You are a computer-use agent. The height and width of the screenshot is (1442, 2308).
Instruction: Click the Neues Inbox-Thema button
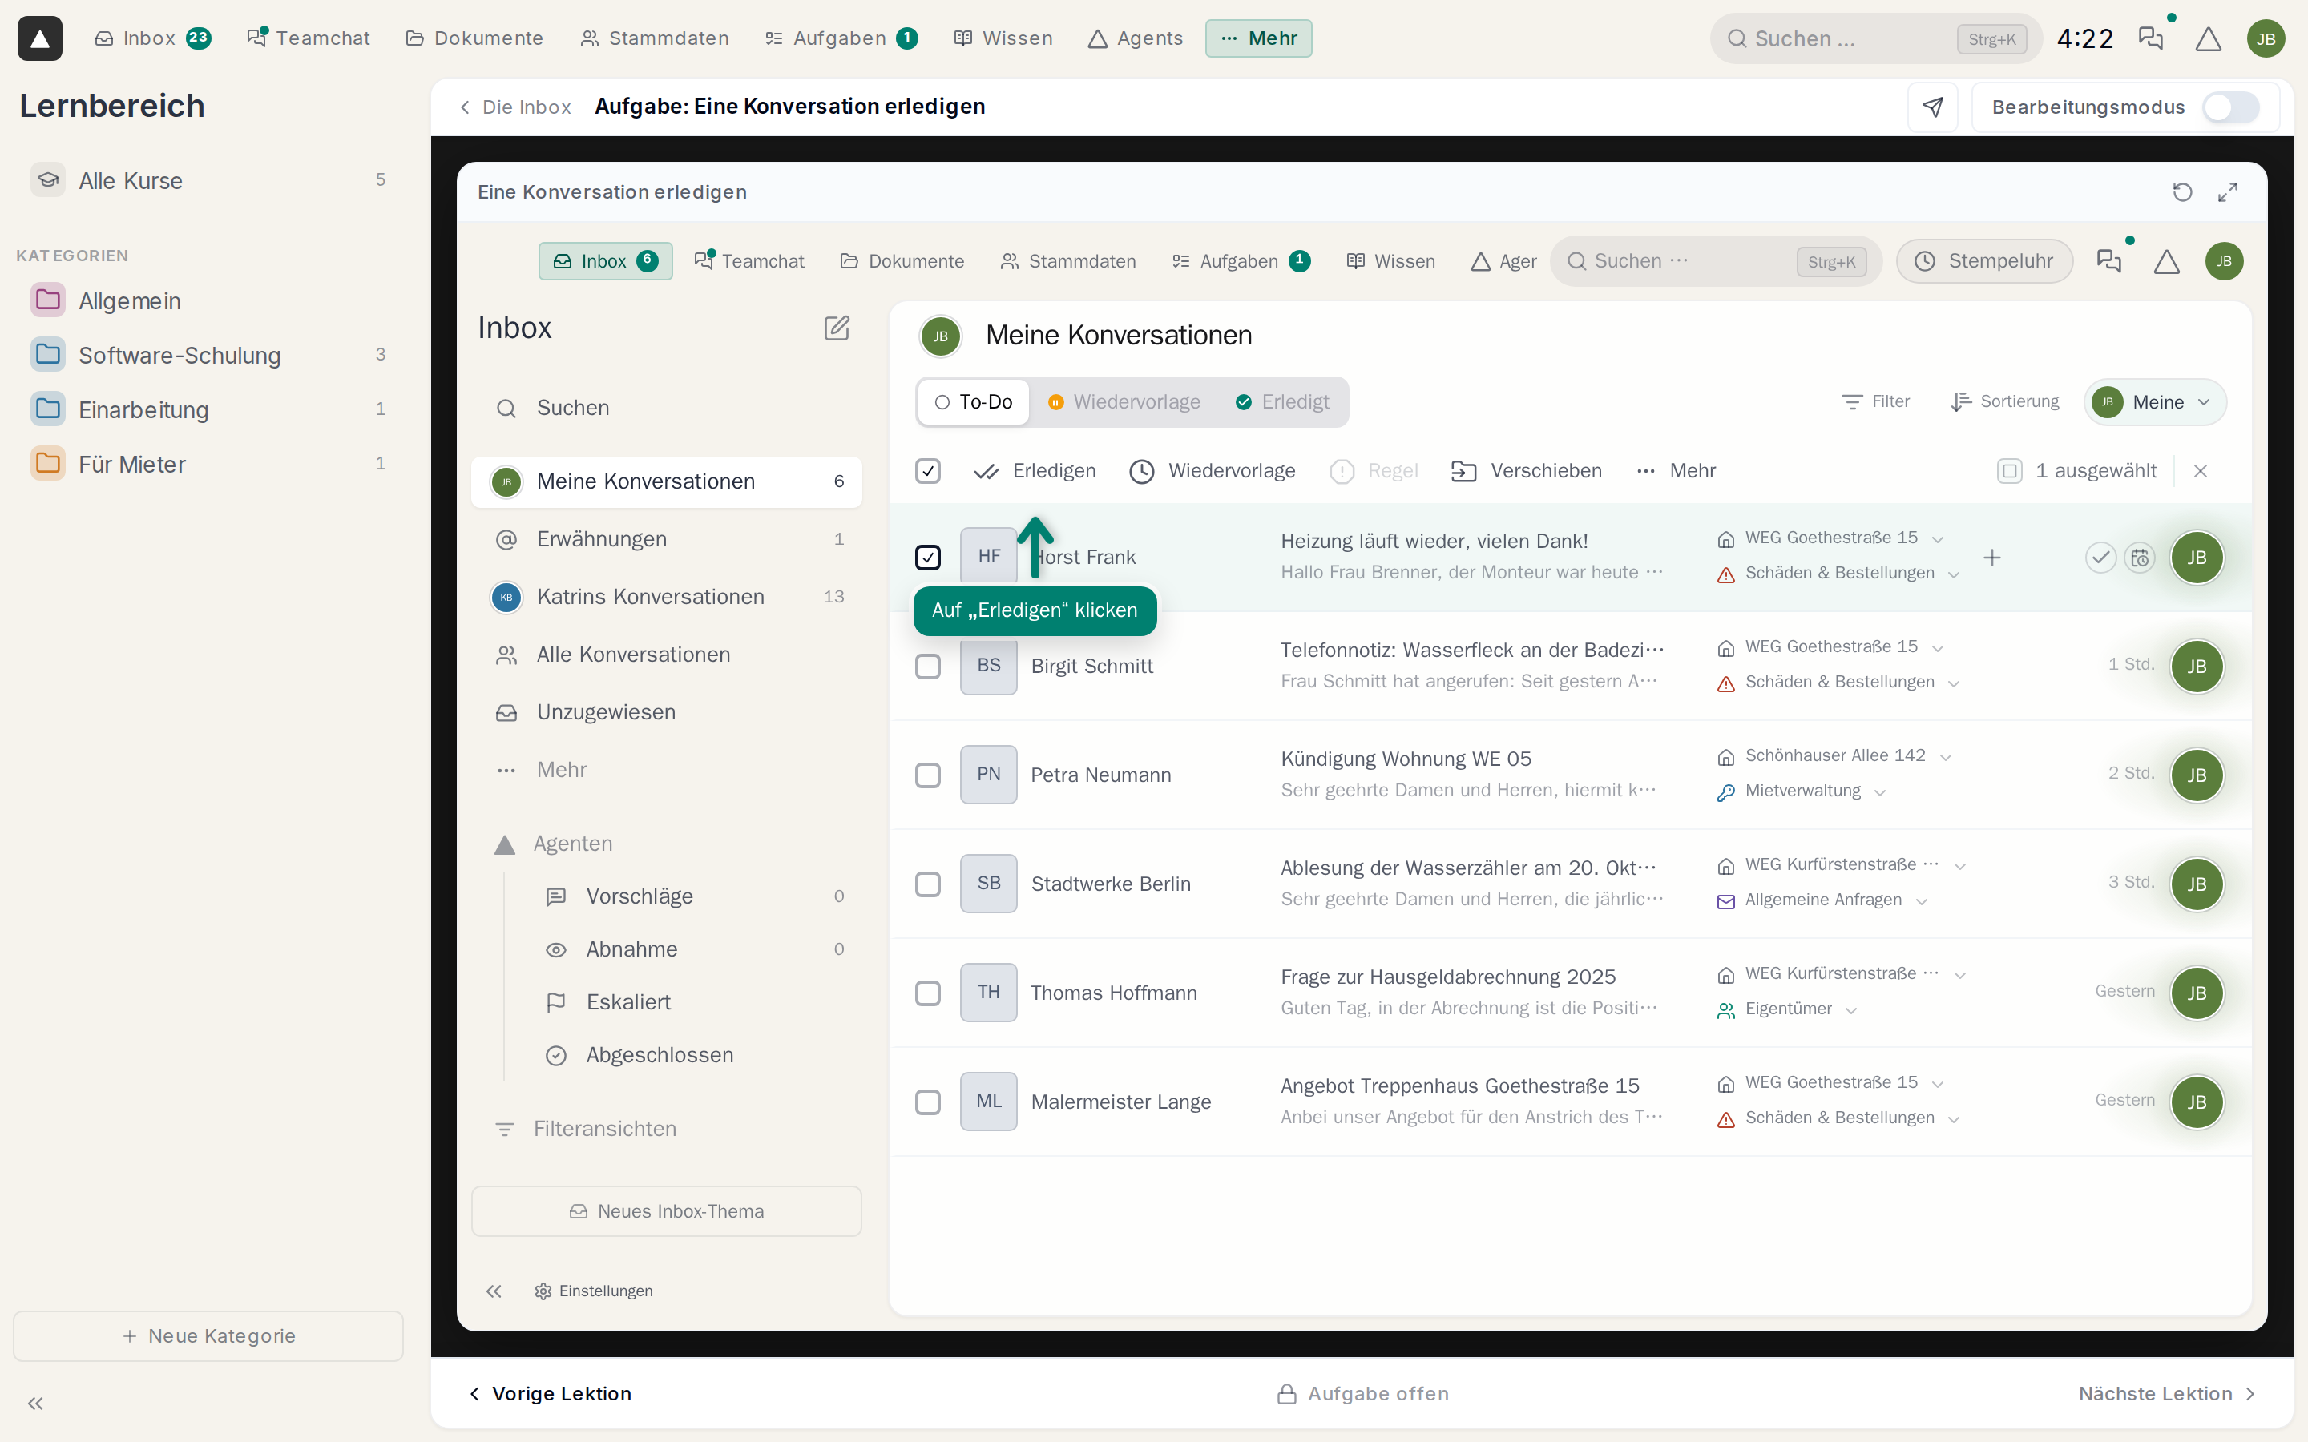667,1211
